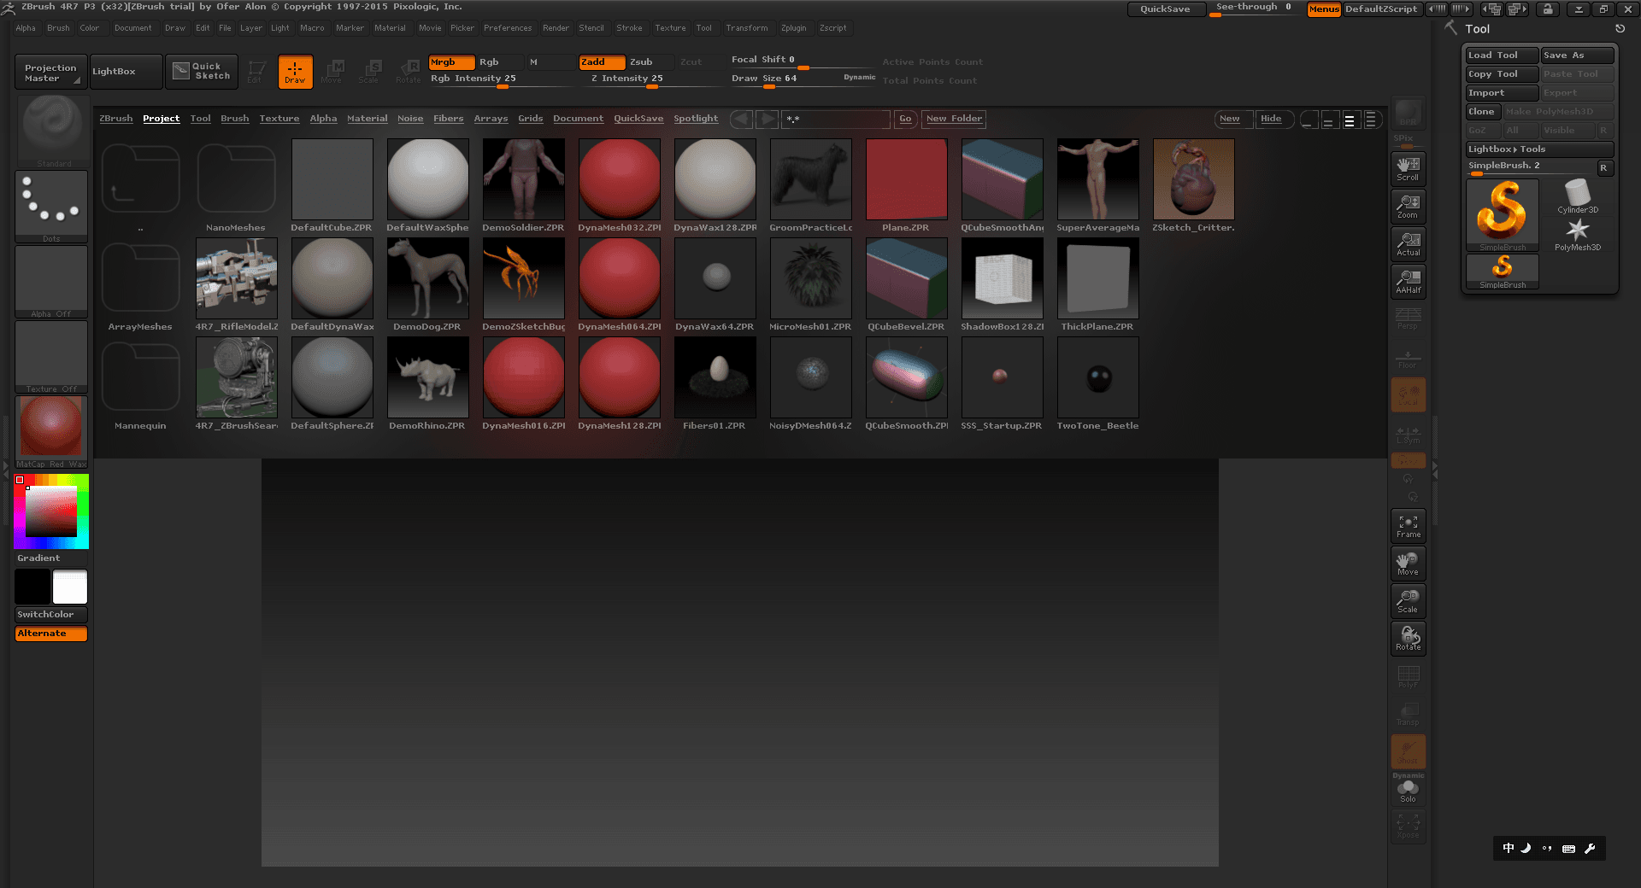This screenshot has width=1641, height=888.
Task: Open the Preferences menu
Action: (508, 28)
